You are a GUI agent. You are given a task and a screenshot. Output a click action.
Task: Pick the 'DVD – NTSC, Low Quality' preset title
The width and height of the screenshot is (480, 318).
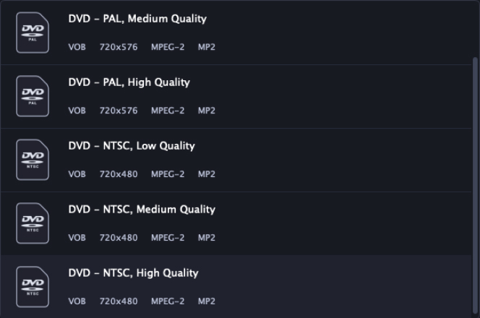(x=132, y=146)
